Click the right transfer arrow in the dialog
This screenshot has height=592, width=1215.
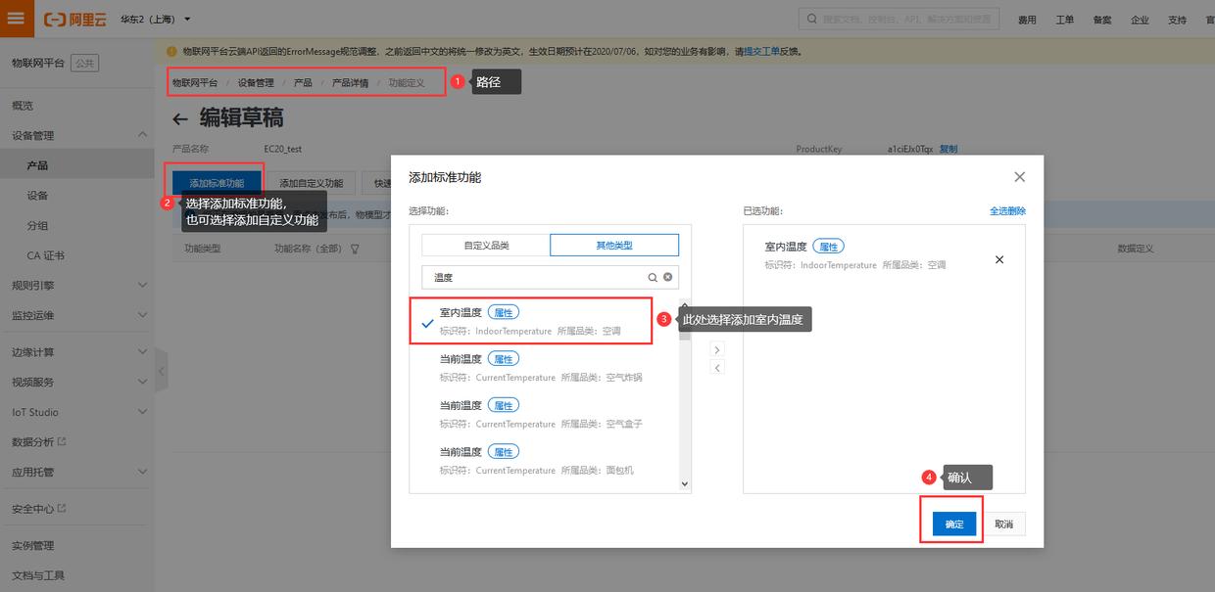click(x=717, y=349)
